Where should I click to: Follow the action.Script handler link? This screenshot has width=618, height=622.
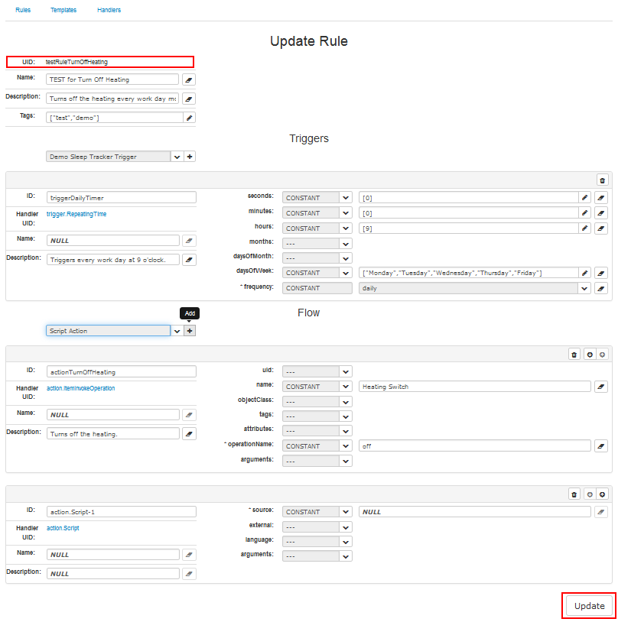click(x=63, y=528)
